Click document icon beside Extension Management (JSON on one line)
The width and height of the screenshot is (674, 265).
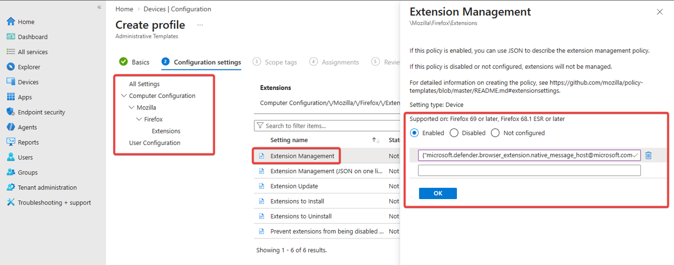coord(262,171)
